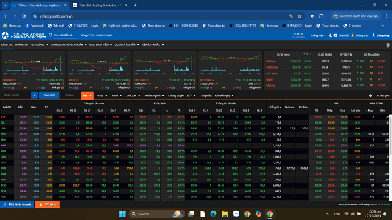View site information icon in the address bar

click(x=35, y=16)
